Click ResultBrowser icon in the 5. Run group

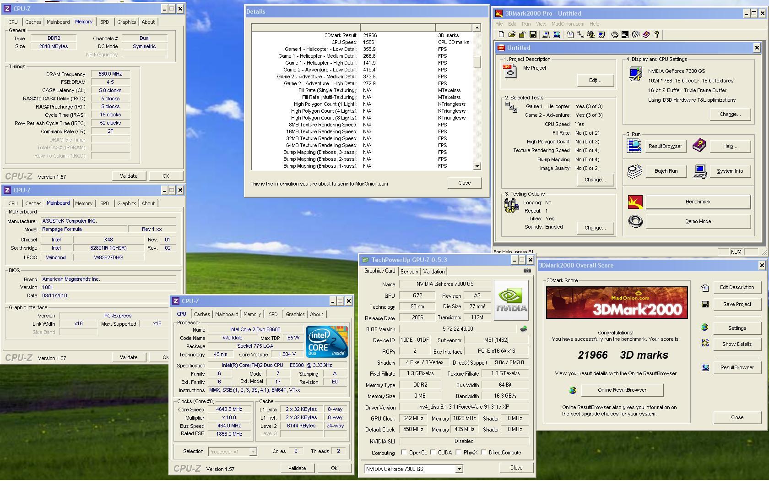634,146
